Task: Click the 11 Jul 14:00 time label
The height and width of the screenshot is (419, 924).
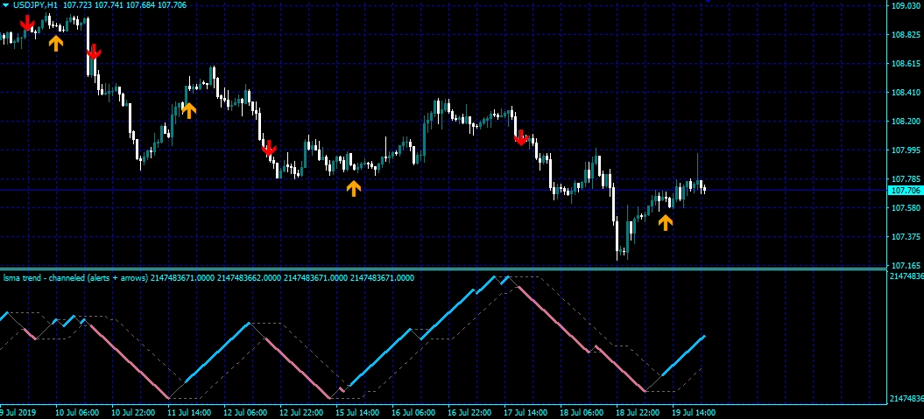Action: (189, 413)
